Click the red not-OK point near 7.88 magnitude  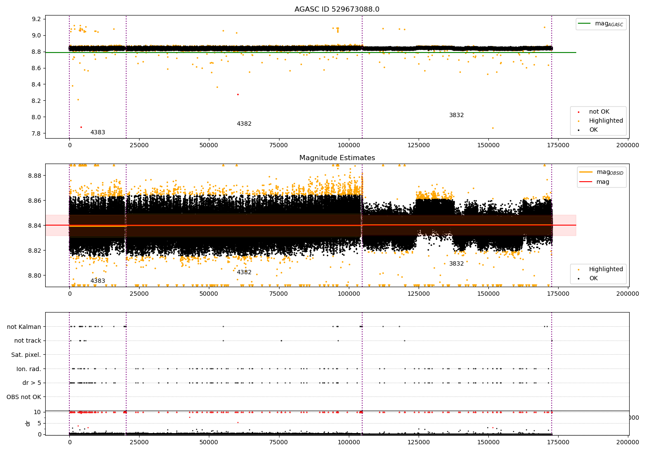(x=81, y=127)
